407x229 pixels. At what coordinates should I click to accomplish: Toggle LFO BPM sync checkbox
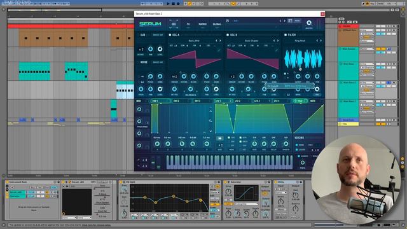click(240, 137)
